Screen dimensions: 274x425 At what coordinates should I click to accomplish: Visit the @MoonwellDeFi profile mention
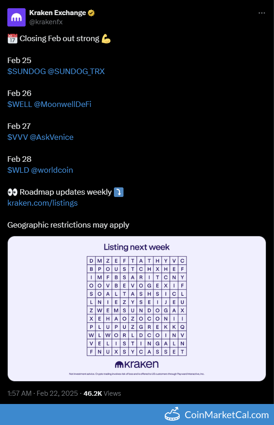[x=63, y=104]
